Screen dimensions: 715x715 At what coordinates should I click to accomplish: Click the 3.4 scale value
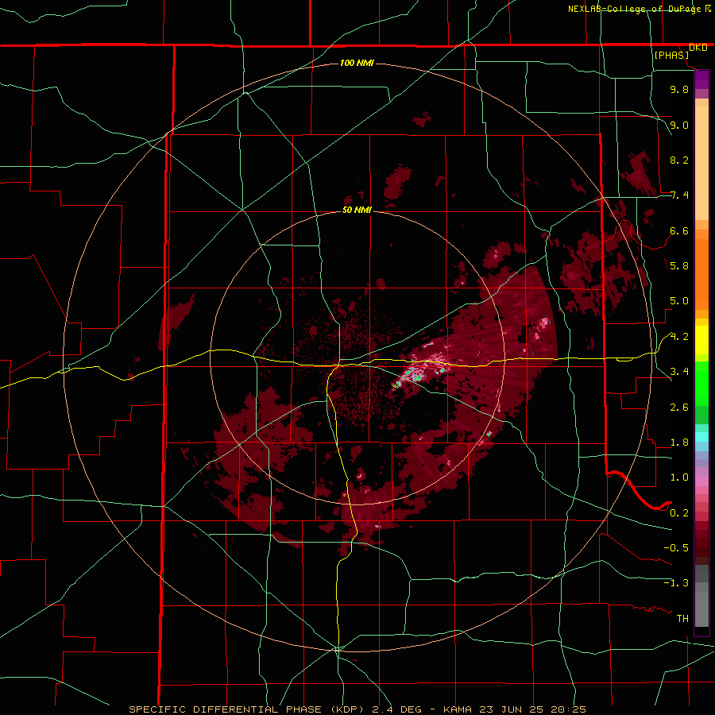point(679,371)
